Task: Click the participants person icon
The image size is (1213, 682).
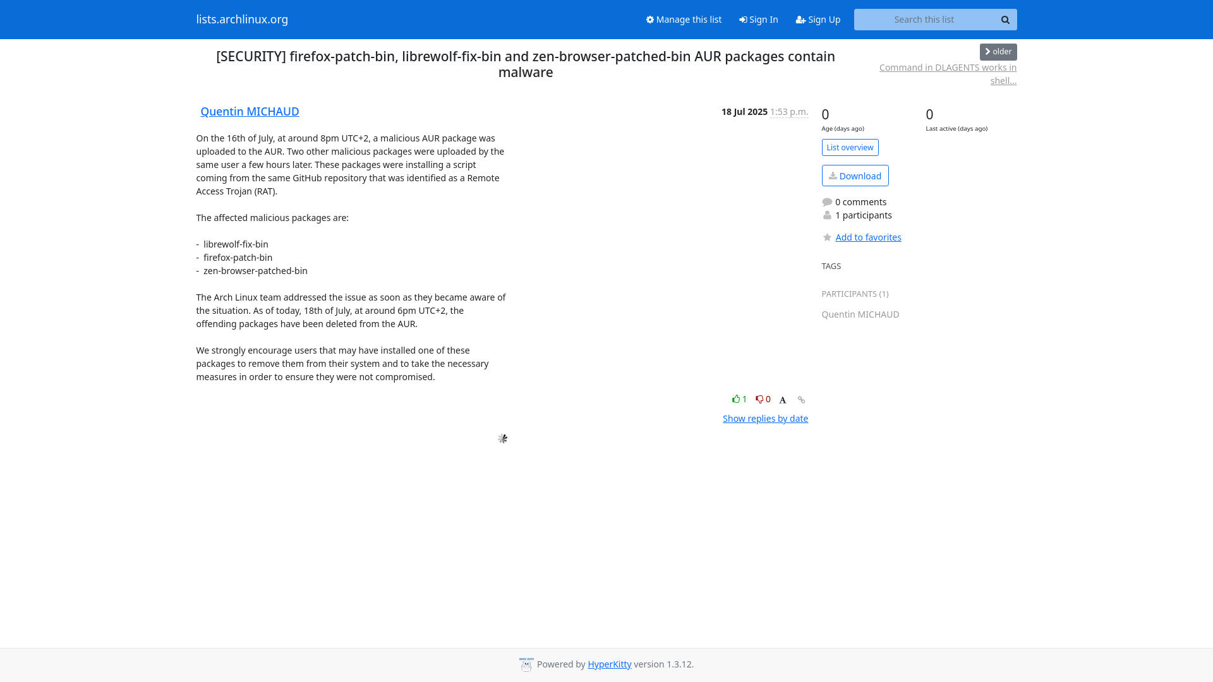Action: point(827,215)
